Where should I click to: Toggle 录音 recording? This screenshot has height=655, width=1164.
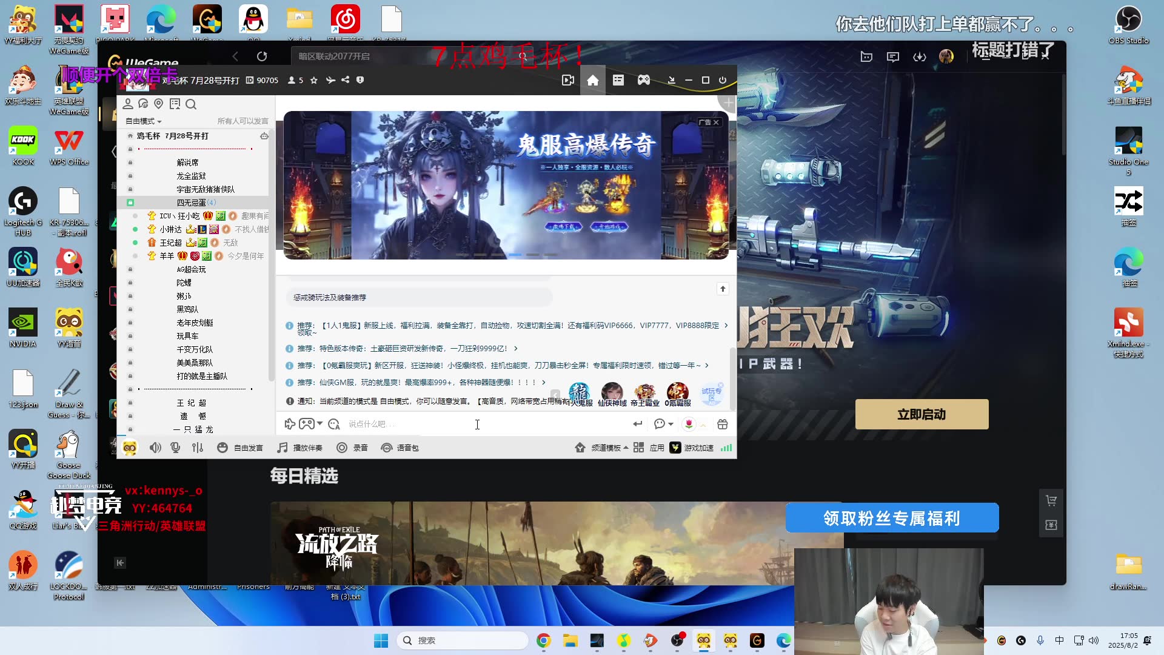point(352,448)
